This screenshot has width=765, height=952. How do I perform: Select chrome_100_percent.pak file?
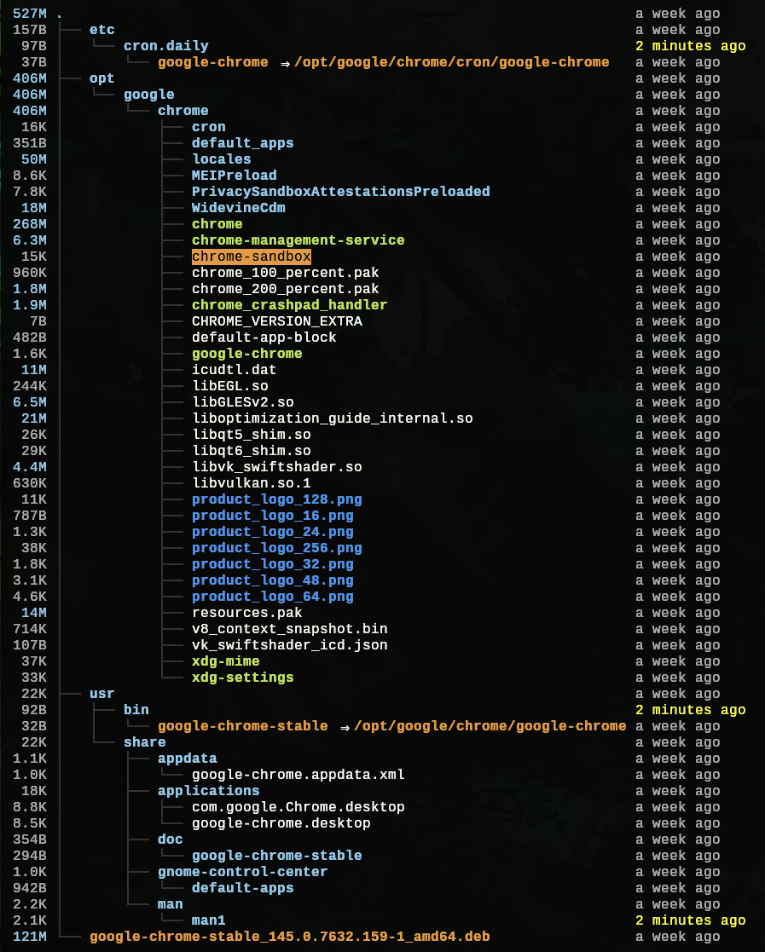pos(285,273)
